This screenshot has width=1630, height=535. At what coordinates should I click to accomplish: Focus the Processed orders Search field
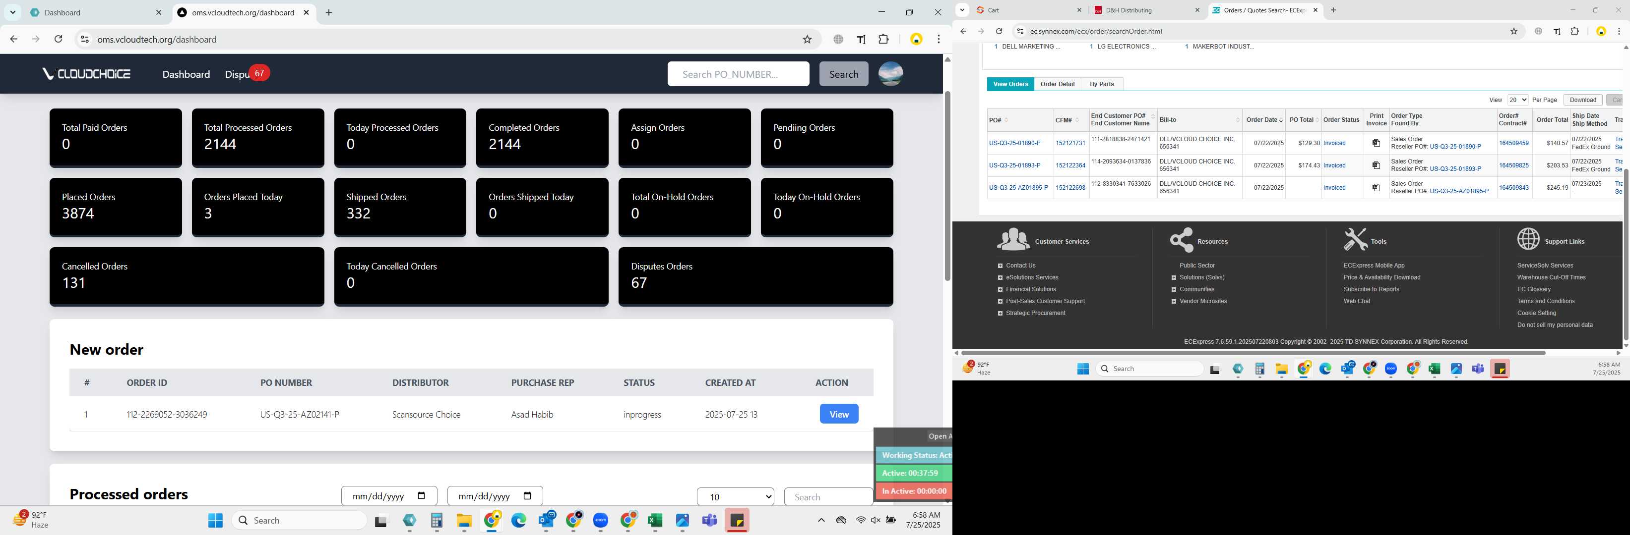click(x=828, y=496)
